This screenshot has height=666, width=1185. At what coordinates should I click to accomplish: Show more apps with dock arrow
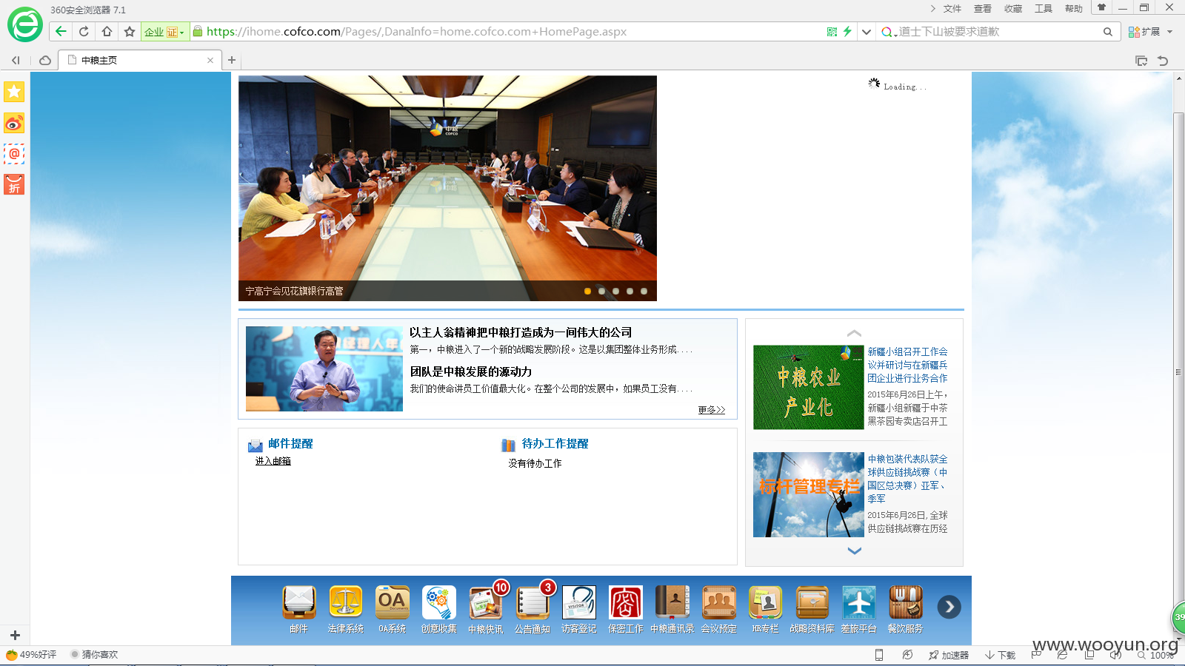[x=949, y=607]
